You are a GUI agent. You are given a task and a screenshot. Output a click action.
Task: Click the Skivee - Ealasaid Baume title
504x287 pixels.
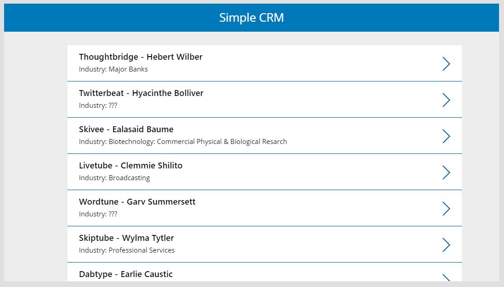click(126, 129)
